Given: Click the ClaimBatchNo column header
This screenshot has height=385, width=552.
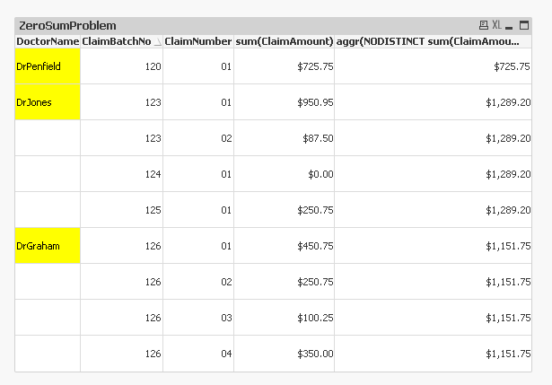Looking at the screenshot, I should pos(116,41).
